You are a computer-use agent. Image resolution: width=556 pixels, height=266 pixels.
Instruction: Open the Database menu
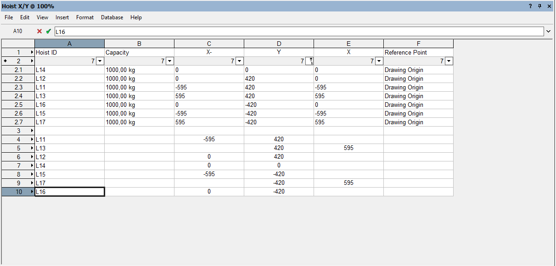112,17
